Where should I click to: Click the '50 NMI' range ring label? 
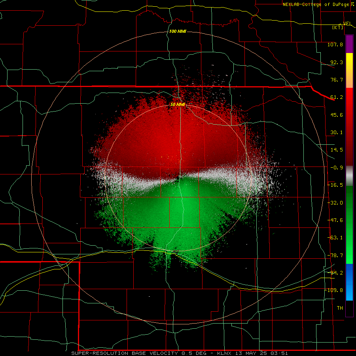pos(178,104)
